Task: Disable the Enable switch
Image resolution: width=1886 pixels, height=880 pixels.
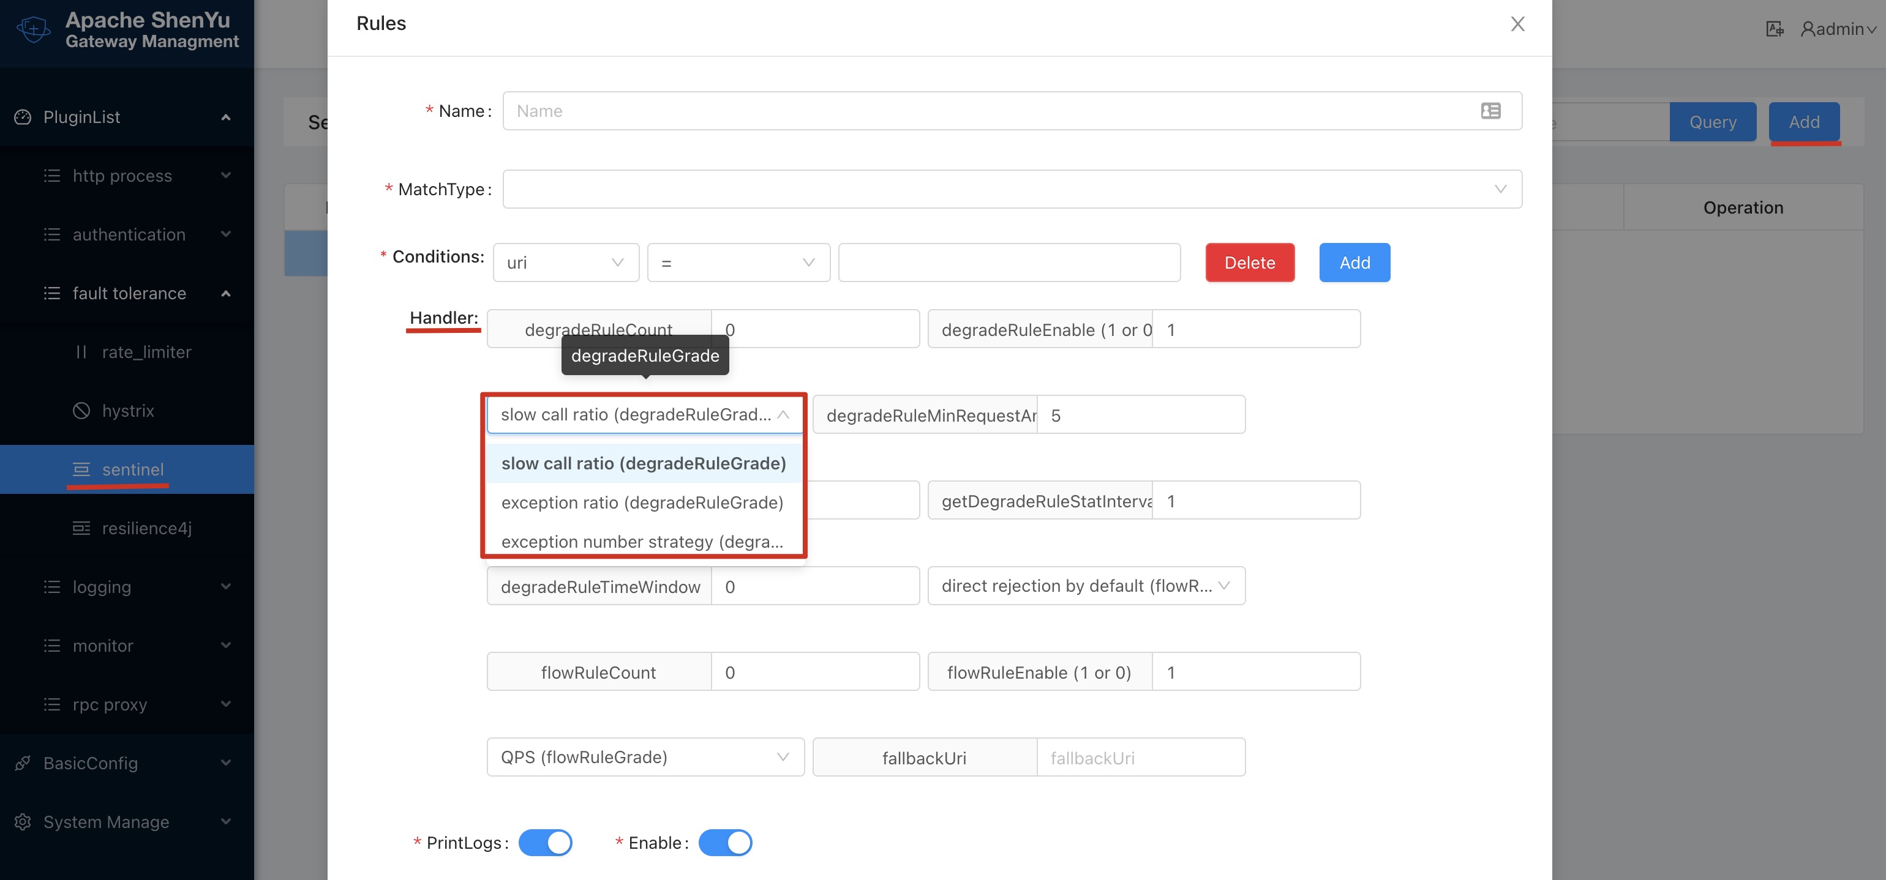Action: [x=725, y=842]
